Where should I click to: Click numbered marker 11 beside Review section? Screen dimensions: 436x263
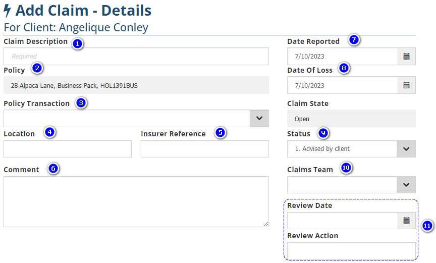[x=427, y=226]
